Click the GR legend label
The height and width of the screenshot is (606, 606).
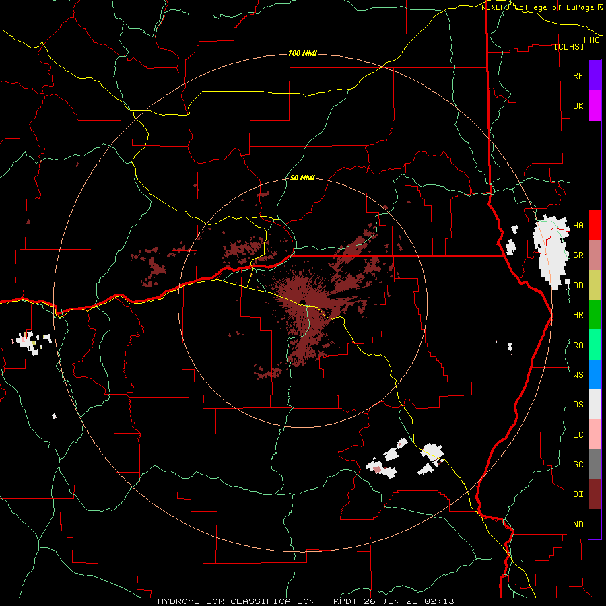[578, 255]
